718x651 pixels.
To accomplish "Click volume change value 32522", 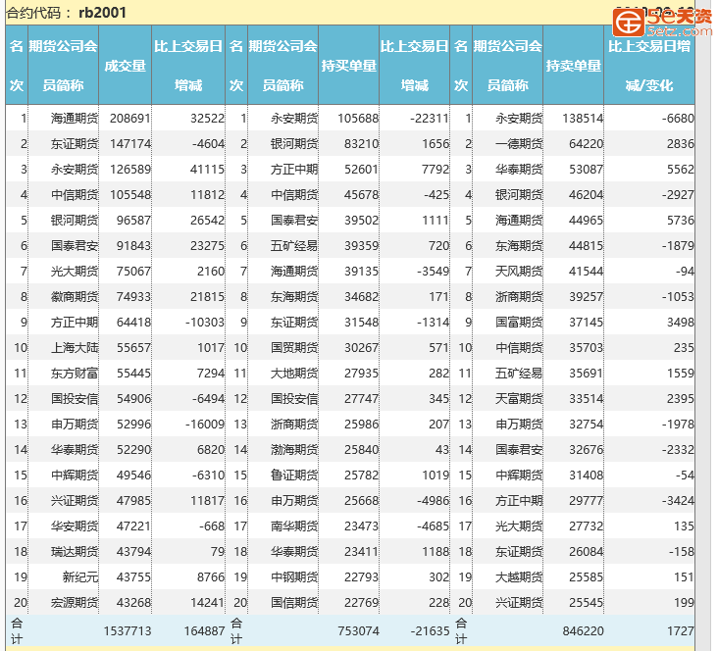I will tap(207, 119).
